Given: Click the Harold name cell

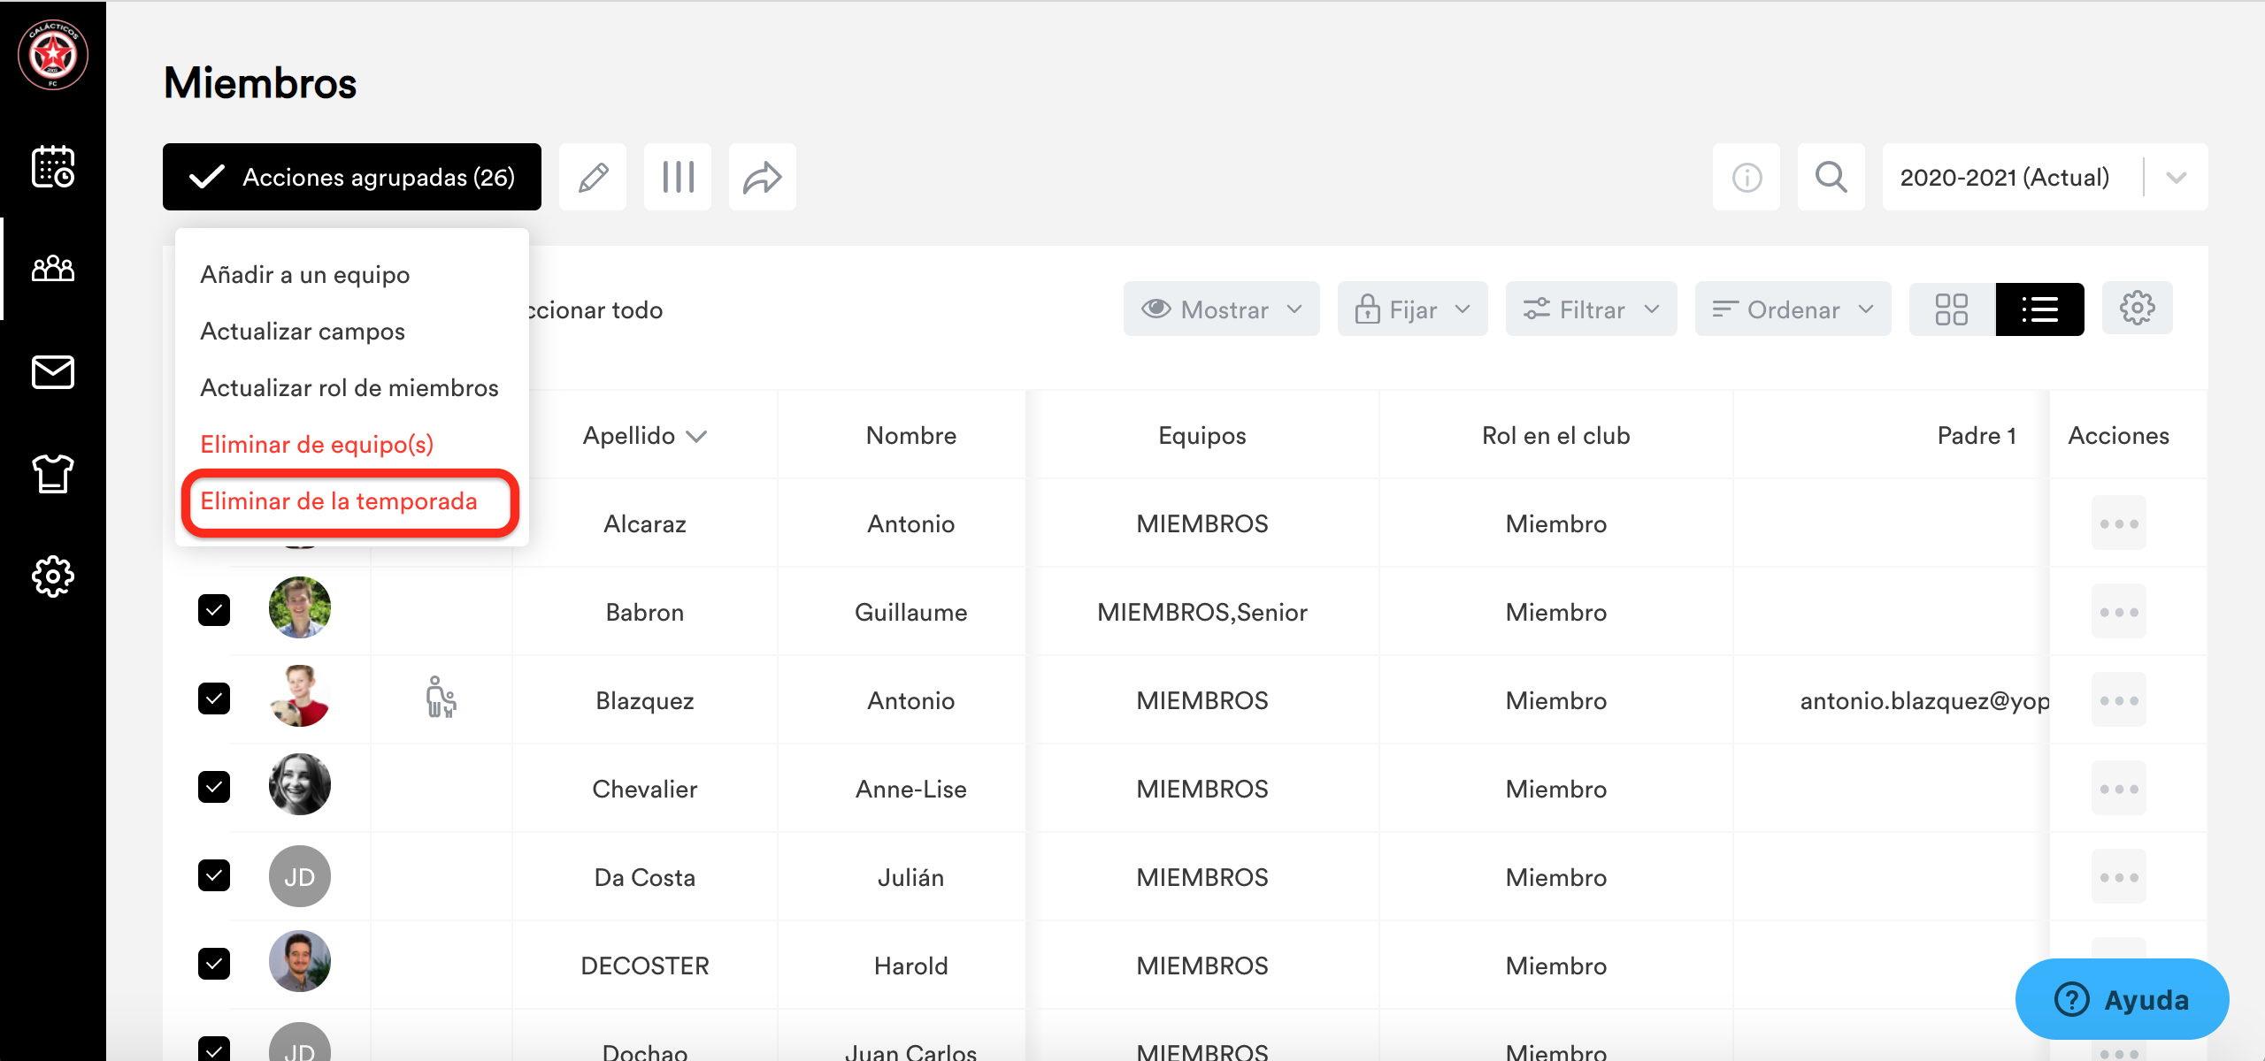Looking at the screenshot, I should [x=911, y=966].
